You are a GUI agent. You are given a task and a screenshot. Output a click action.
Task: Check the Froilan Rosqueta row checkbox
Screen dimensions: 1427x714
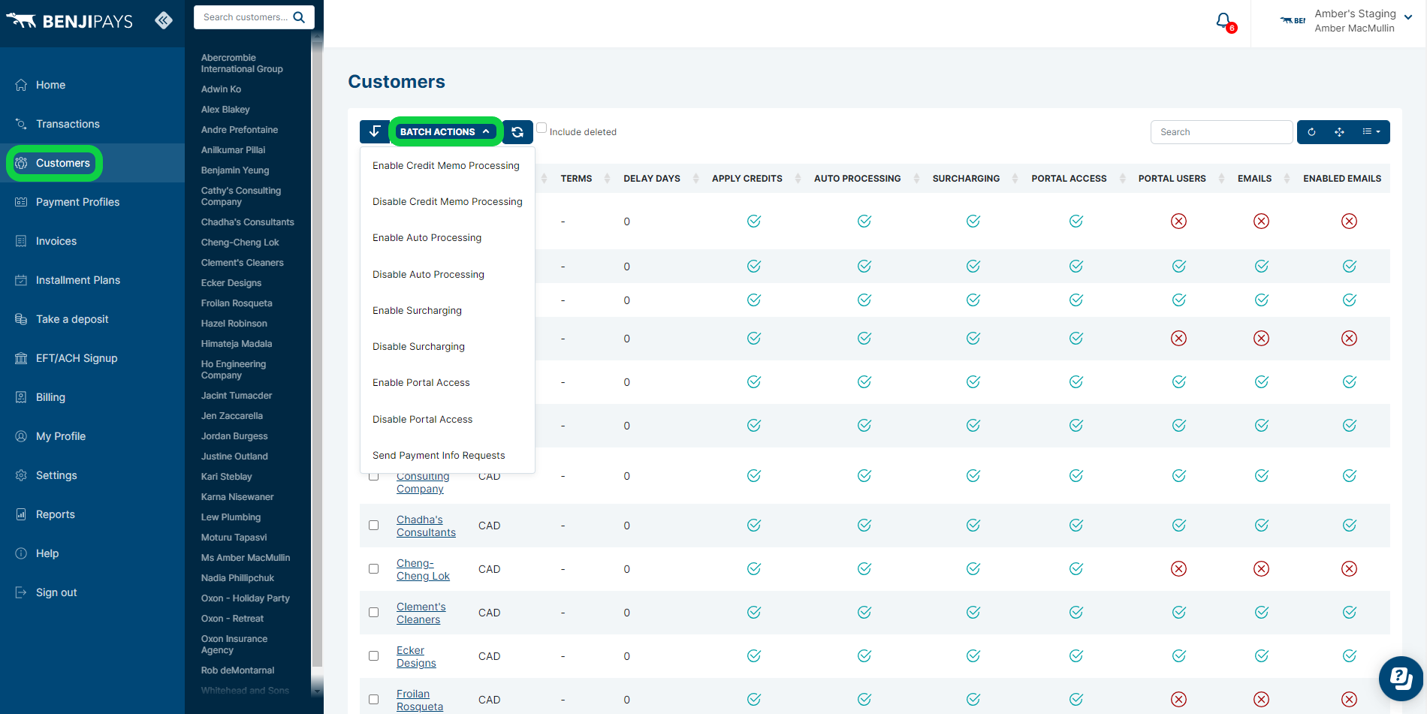(373, 700)
